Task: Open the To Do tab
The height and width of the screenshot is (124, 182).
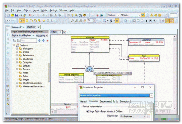Action: tap(115, 101)
